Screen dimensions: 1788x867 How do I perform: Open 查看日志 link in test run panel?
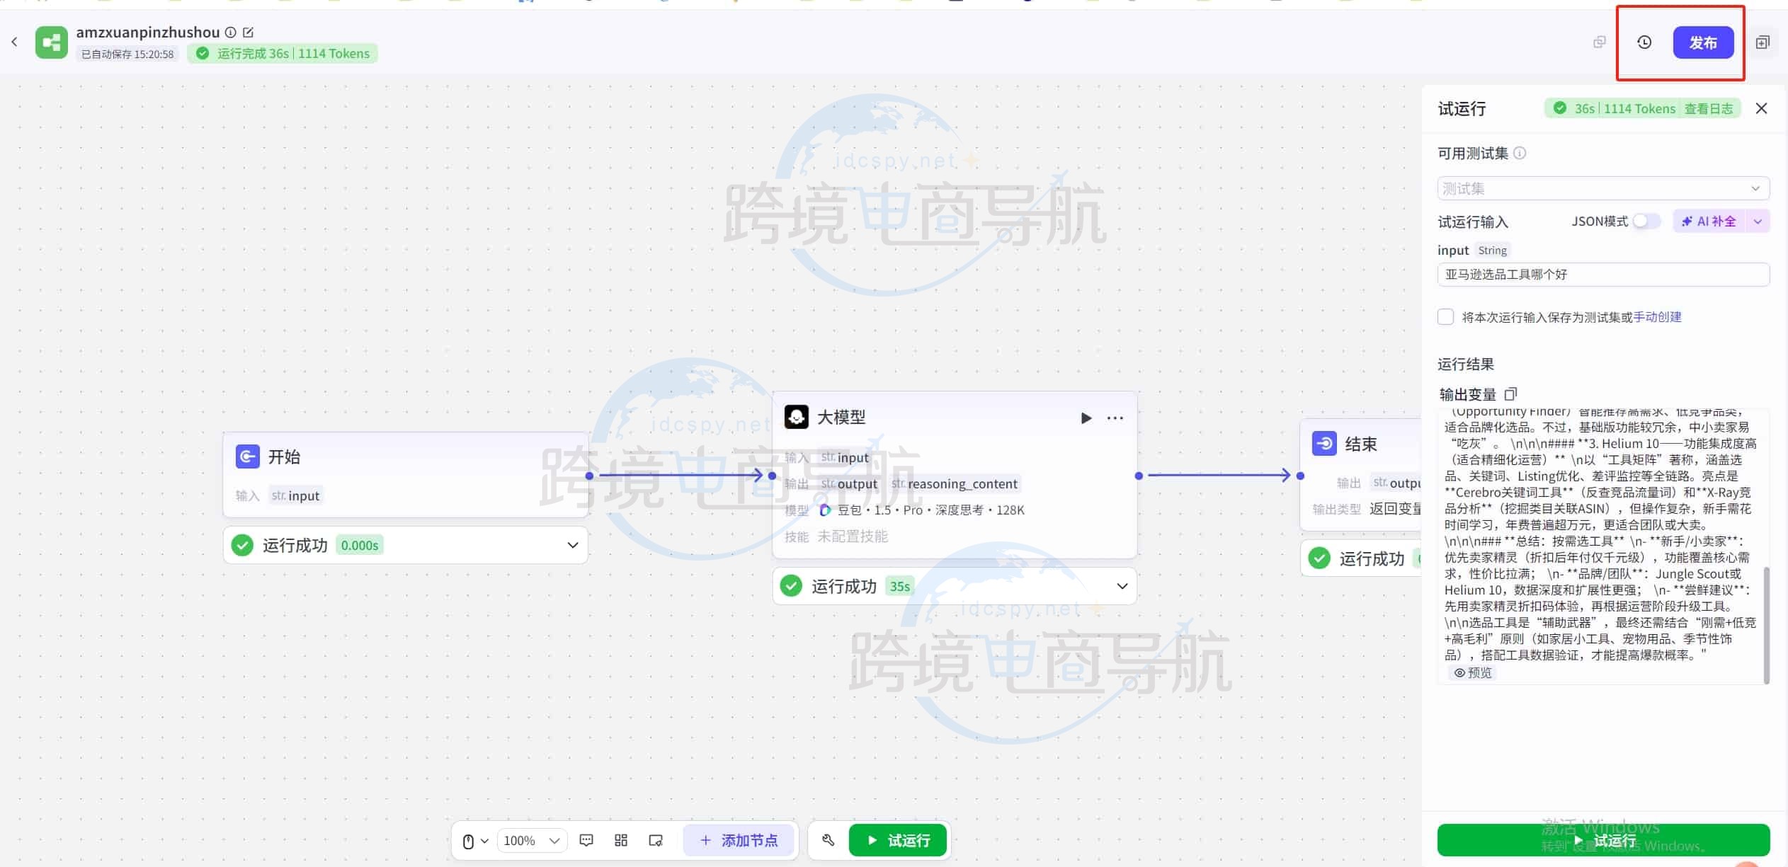coord(1708,108)
